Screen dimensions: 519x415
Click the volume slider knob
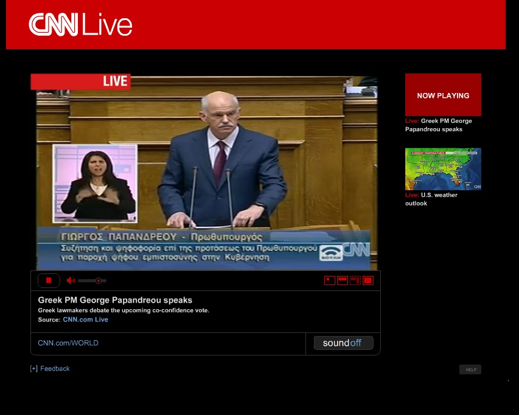point(98,281)
